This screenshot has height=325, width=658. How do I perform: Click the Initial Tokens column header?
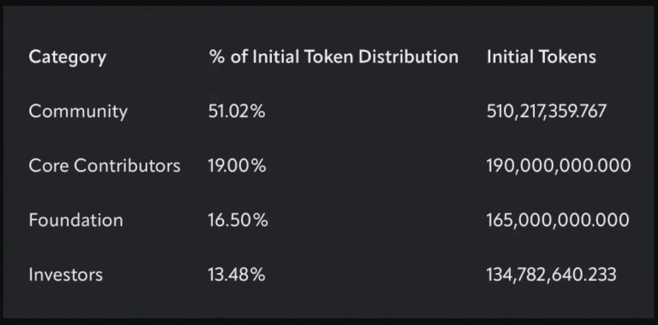pyautogui.click(x=541, y=57)
